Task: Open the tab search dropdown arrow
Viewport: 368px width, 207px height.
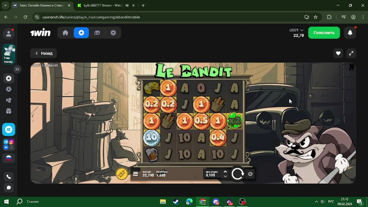Action: click(5, 5)
